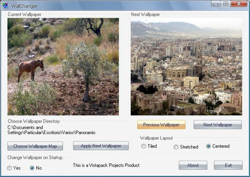This screenshot has height=177, width=250.
Task: Select the Stretched wallpaper layout
Action: click(x=176, y=147)
